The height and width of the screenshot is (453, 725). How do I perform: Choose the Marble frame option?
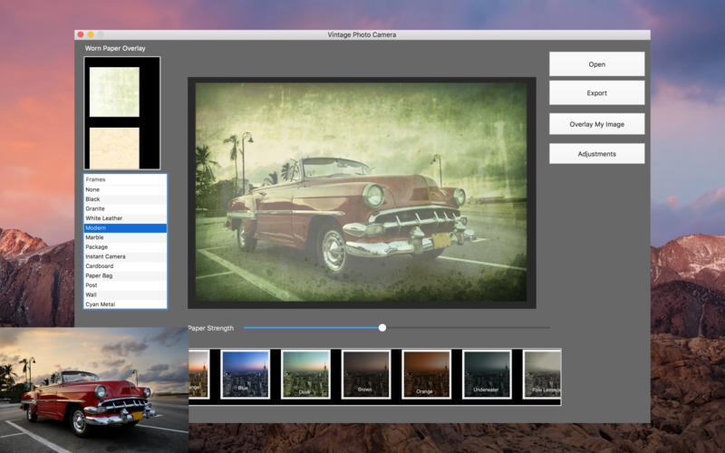click(x=125, y=237)
